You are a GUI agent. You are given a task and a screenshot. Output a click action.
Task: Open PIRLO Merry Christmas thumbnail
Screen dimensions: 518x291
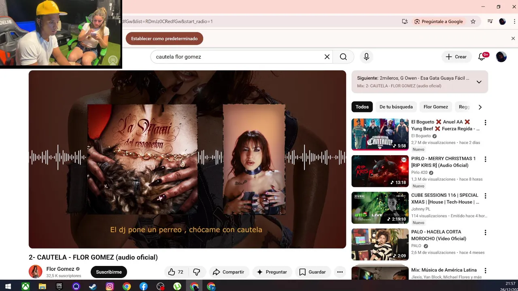point(380,171)
